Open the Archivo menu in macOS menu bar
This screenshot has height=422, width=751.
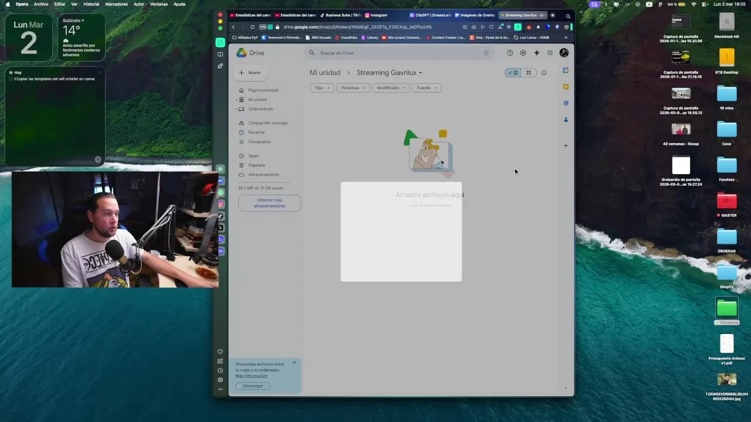point(41,4)
